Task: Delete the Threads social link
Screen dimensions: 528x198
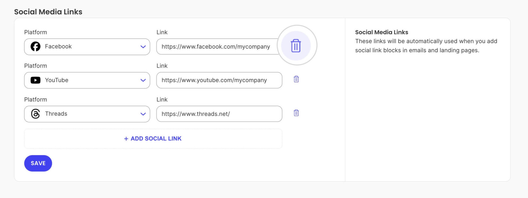Action: point(296,113)
